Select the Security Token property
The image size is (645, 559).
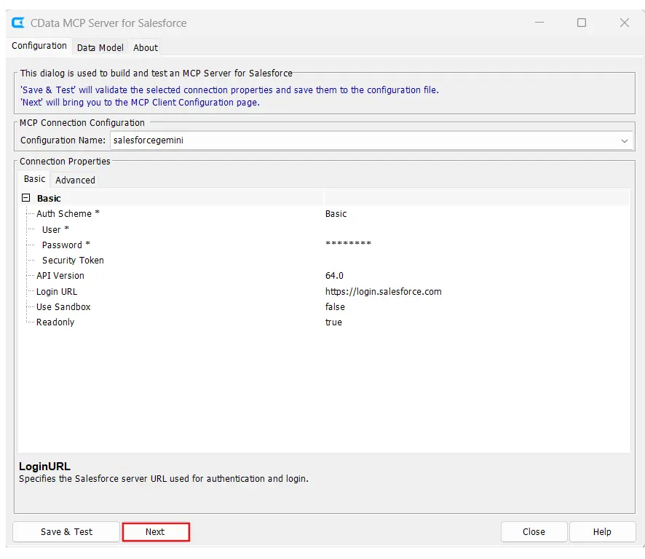pyautogui.click(x=73, y=261)
